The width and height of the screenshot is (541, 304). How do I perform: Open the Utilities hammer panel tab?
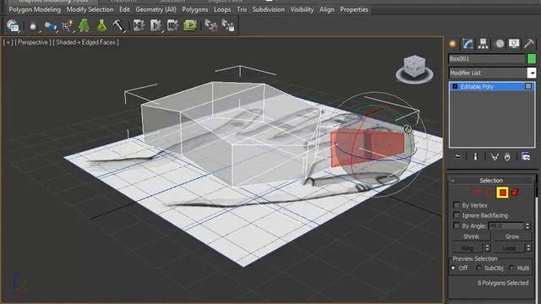529,44
